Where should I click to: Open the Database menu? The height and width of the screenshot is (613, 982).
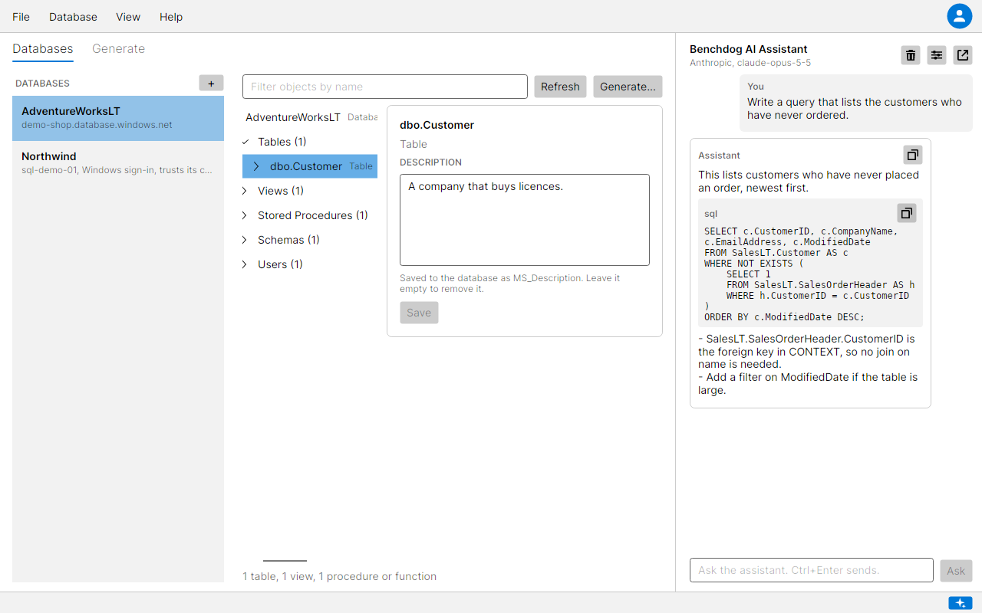(73, 17)
